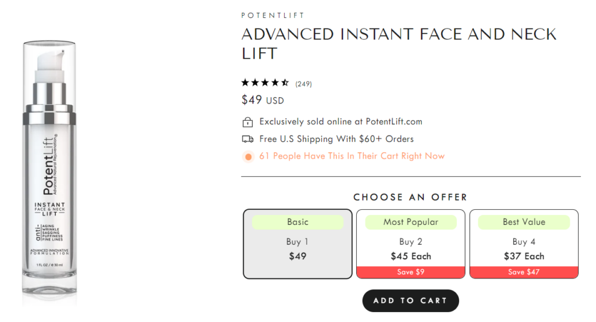This screenshot has height=322, width=596.
Task: Click the PotentLift brand name link
Action: point(273,16)
